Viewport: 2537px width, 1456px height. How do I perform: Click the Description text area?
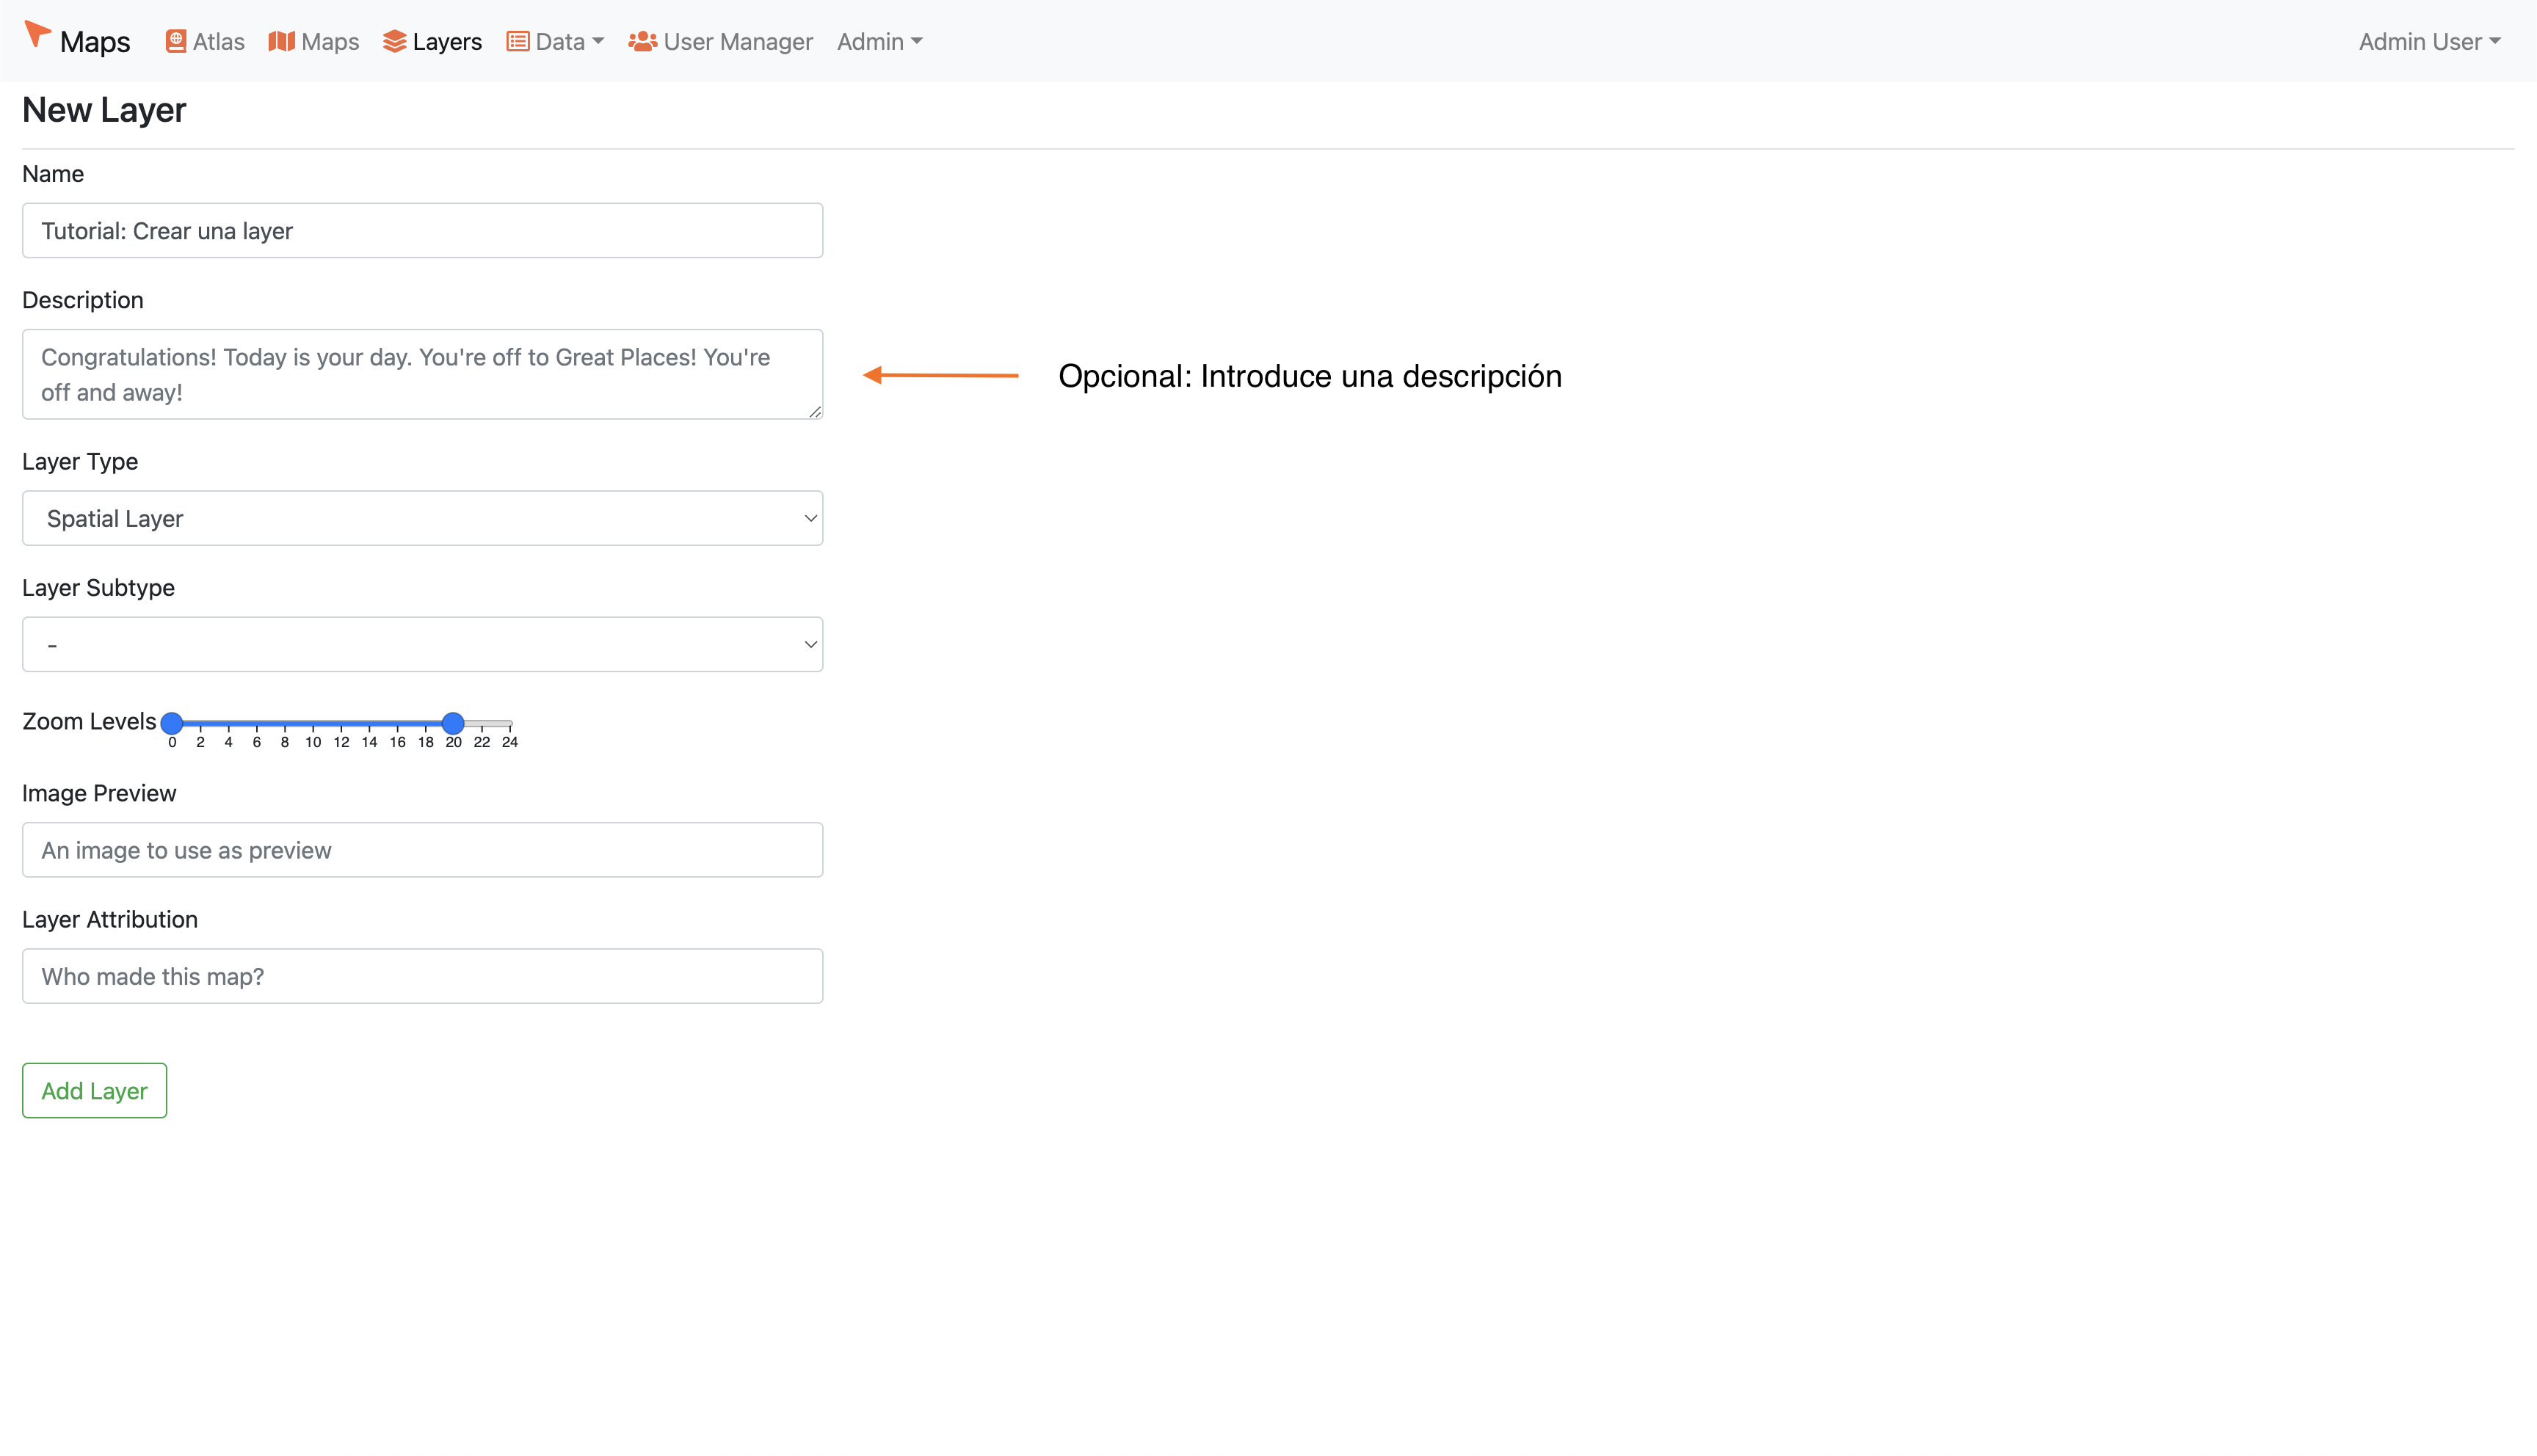pyautogui.click(x=422, y=374)
